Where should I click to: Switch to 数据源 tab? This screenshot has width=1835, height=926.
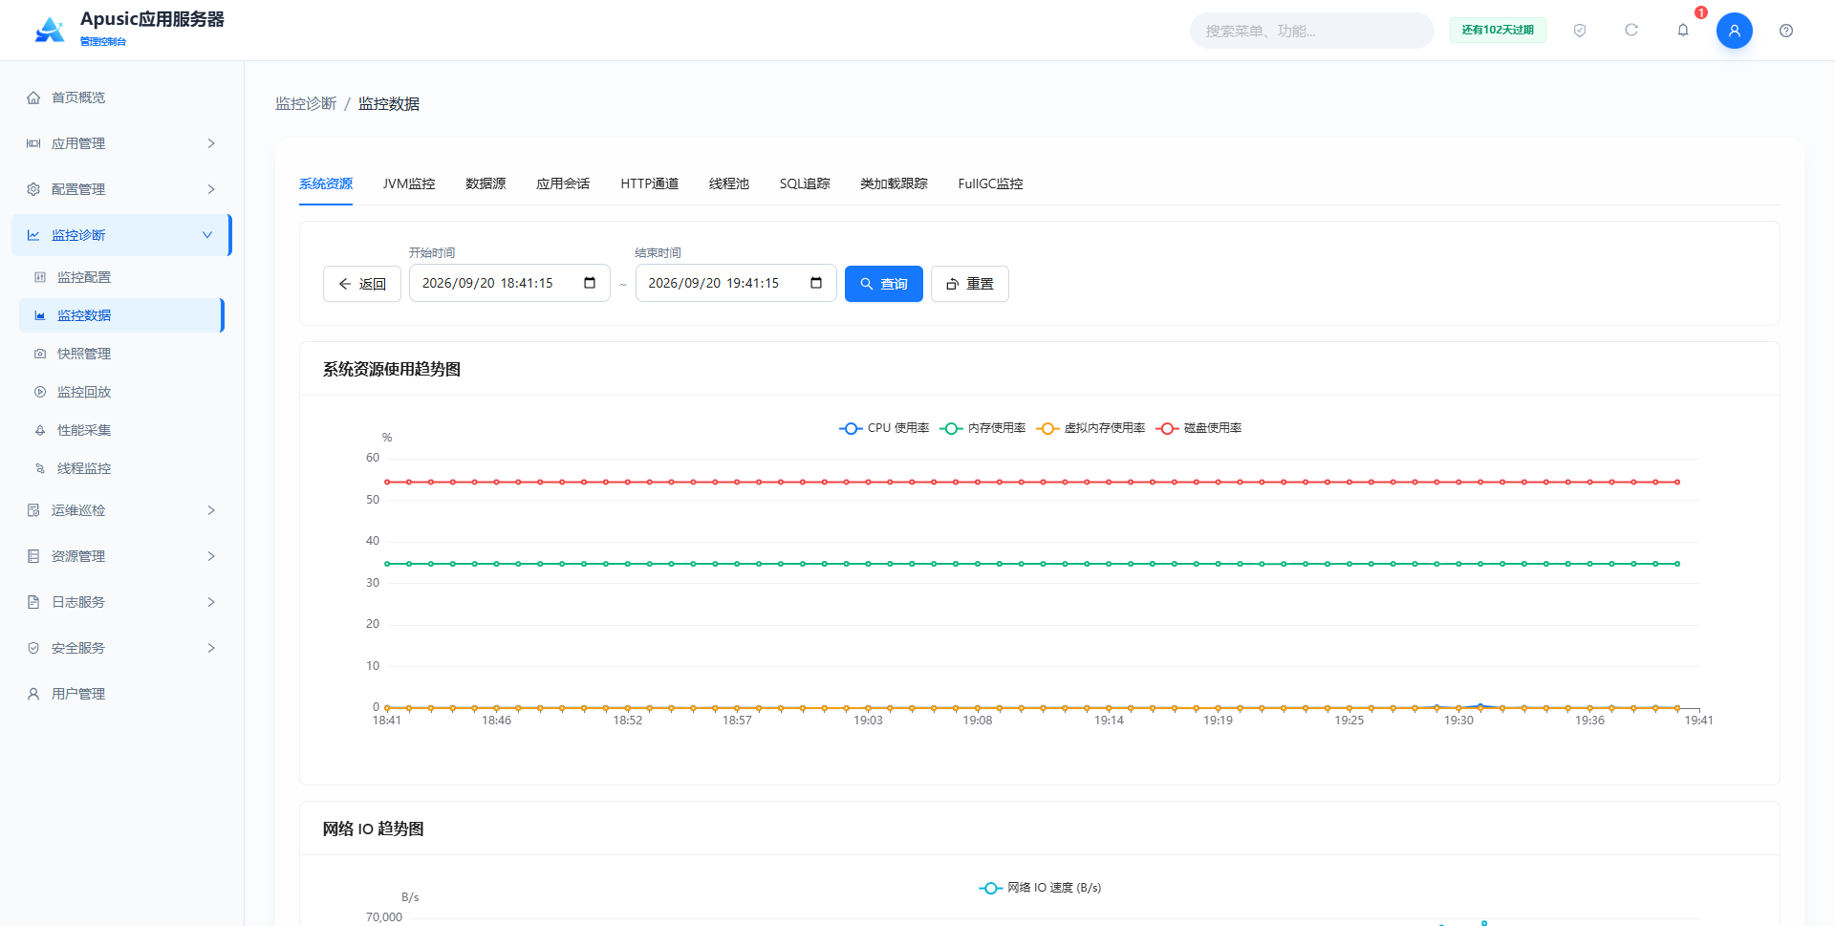pyautogui.click(x=486, y=183)
